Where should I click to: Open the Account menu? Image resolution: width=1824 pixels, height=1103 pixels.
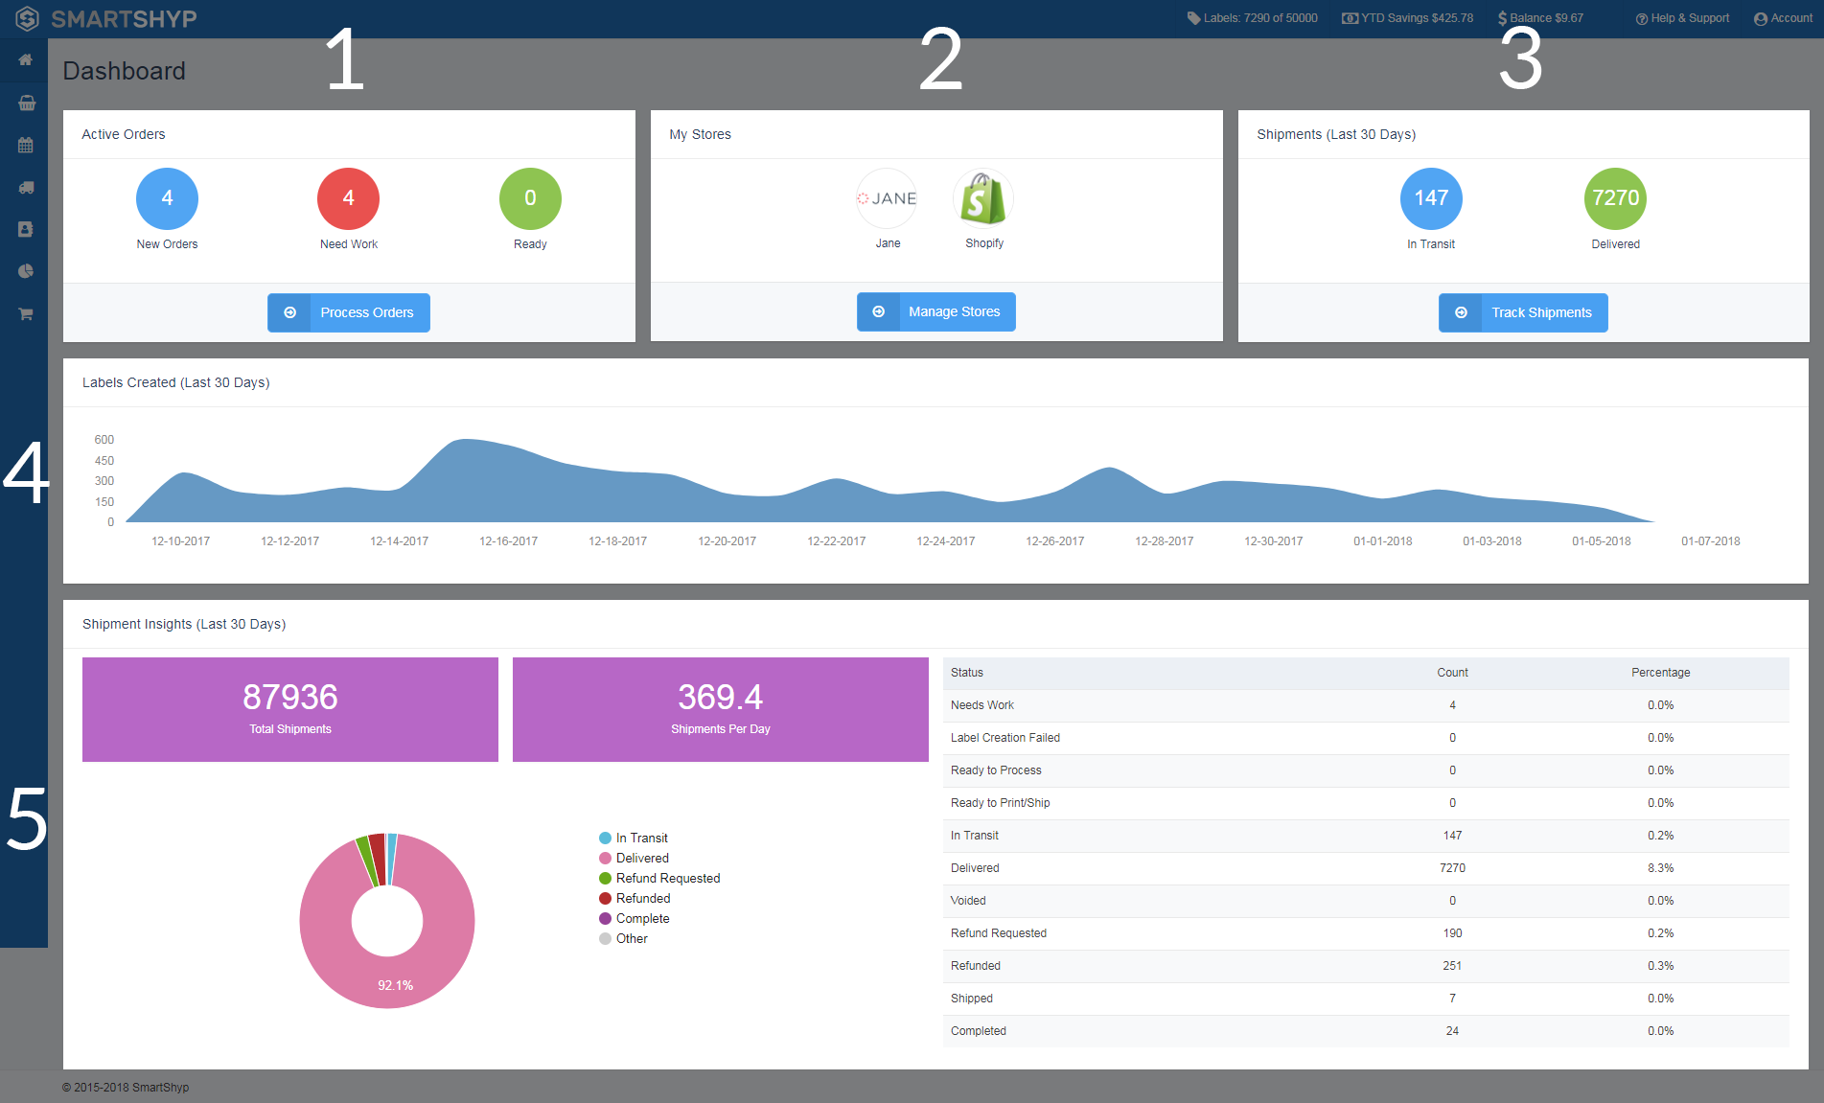1783,18
